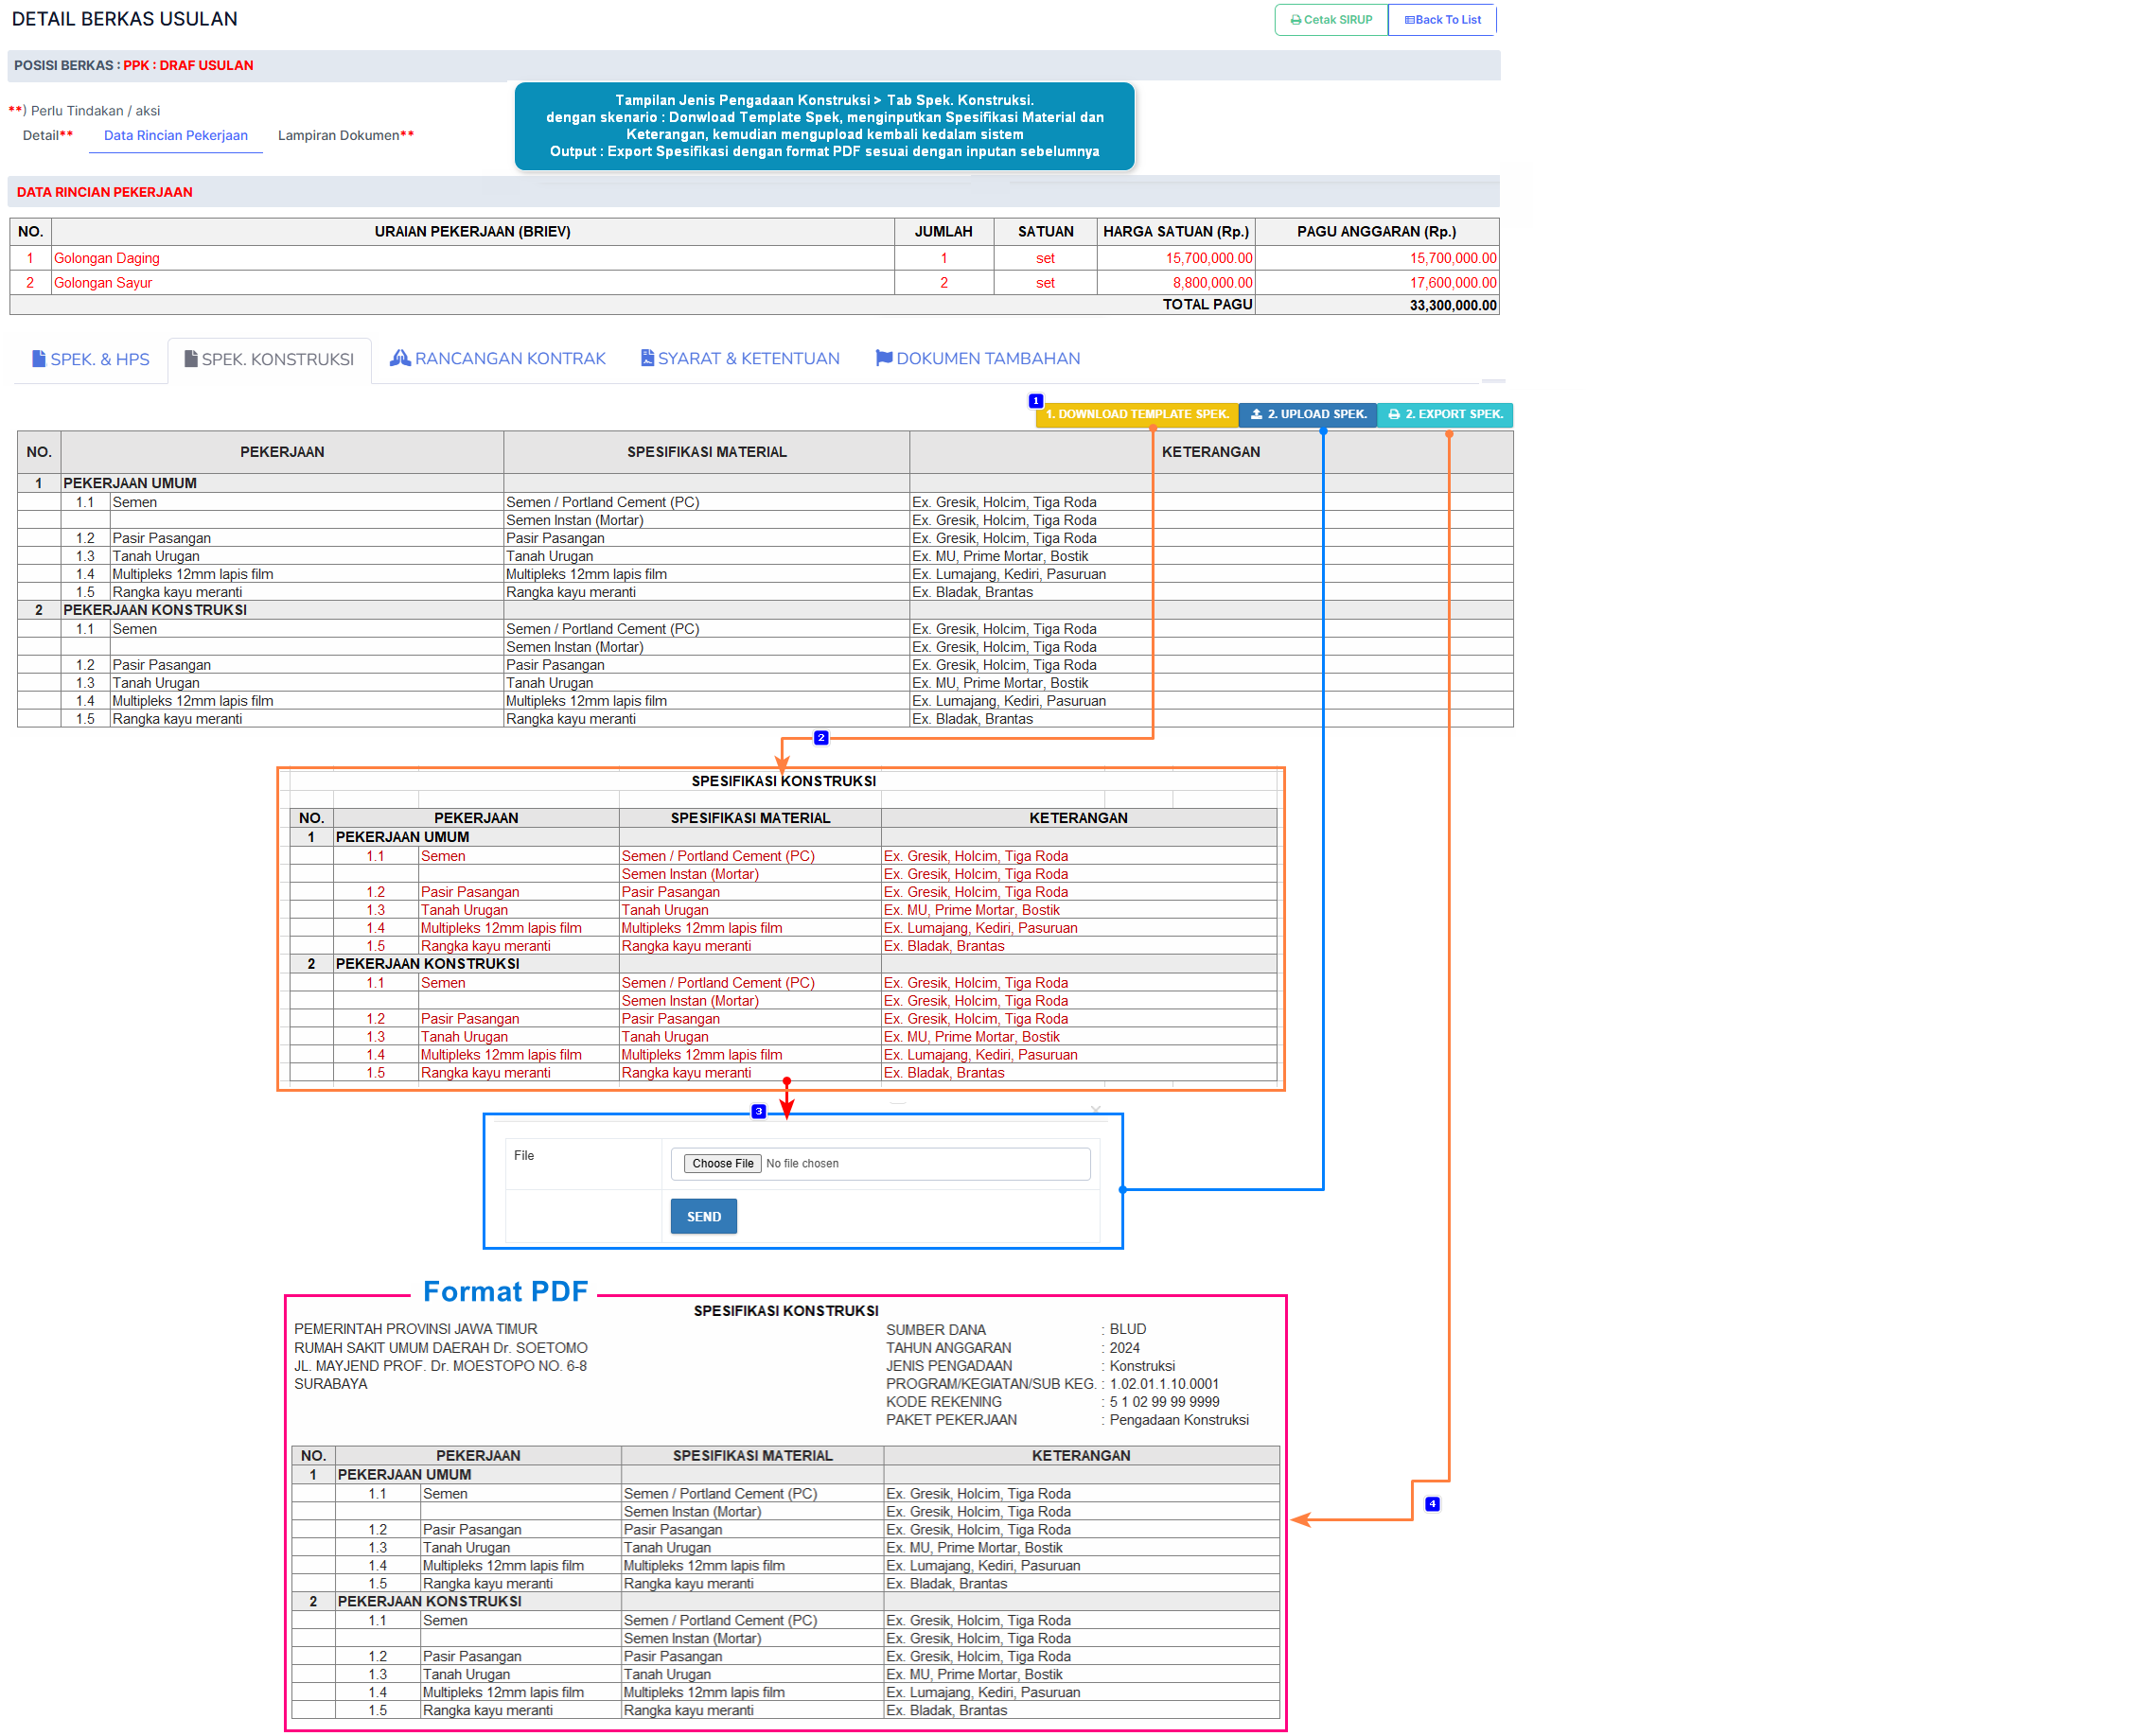Click the list icon in Back To List
The width and height of the screenshot is (2133, 1736).
coord(1409,20)
